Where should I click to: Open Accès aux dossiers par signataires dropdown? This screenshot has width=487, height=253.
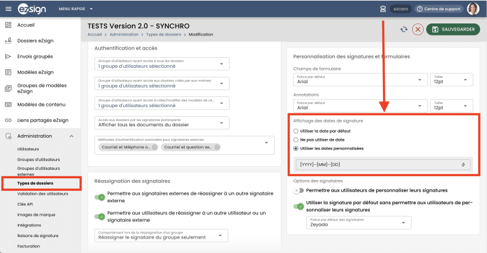pos(162,122)
